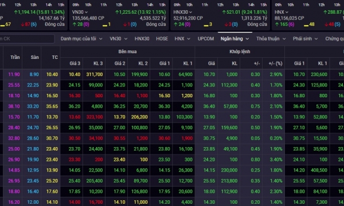Click the HNX30 index value 521.01
The width and height of the screenshot is (344, 206).
[233, 12]
